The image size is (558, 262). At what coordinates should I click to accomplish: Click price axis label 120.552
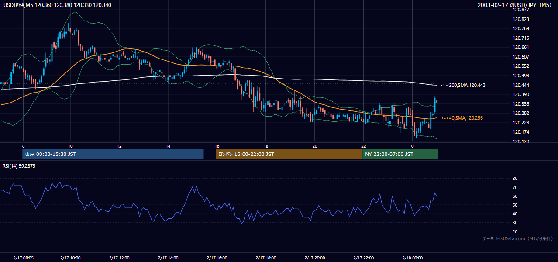point(521,66)
